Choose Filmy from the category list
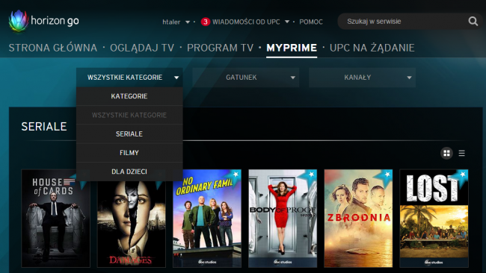Image resolution: width=486 pixels, height=273 pixels. (129, 153)
